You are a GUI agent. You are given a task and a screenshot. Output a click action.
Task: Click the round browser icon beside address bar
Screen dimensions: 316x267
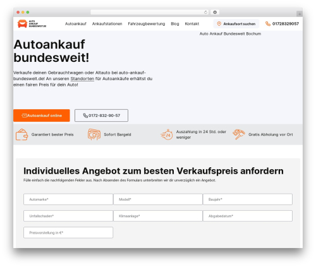(x=215, y=12)
